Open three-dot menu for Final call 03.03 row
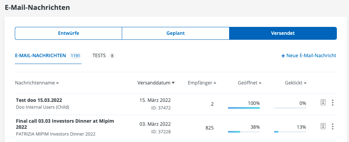This screenshot has width=349, height=142. [333, 126]
